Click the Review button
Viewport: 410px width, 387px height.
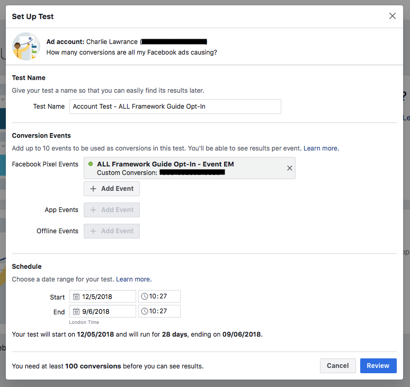[x=378, y=366]
